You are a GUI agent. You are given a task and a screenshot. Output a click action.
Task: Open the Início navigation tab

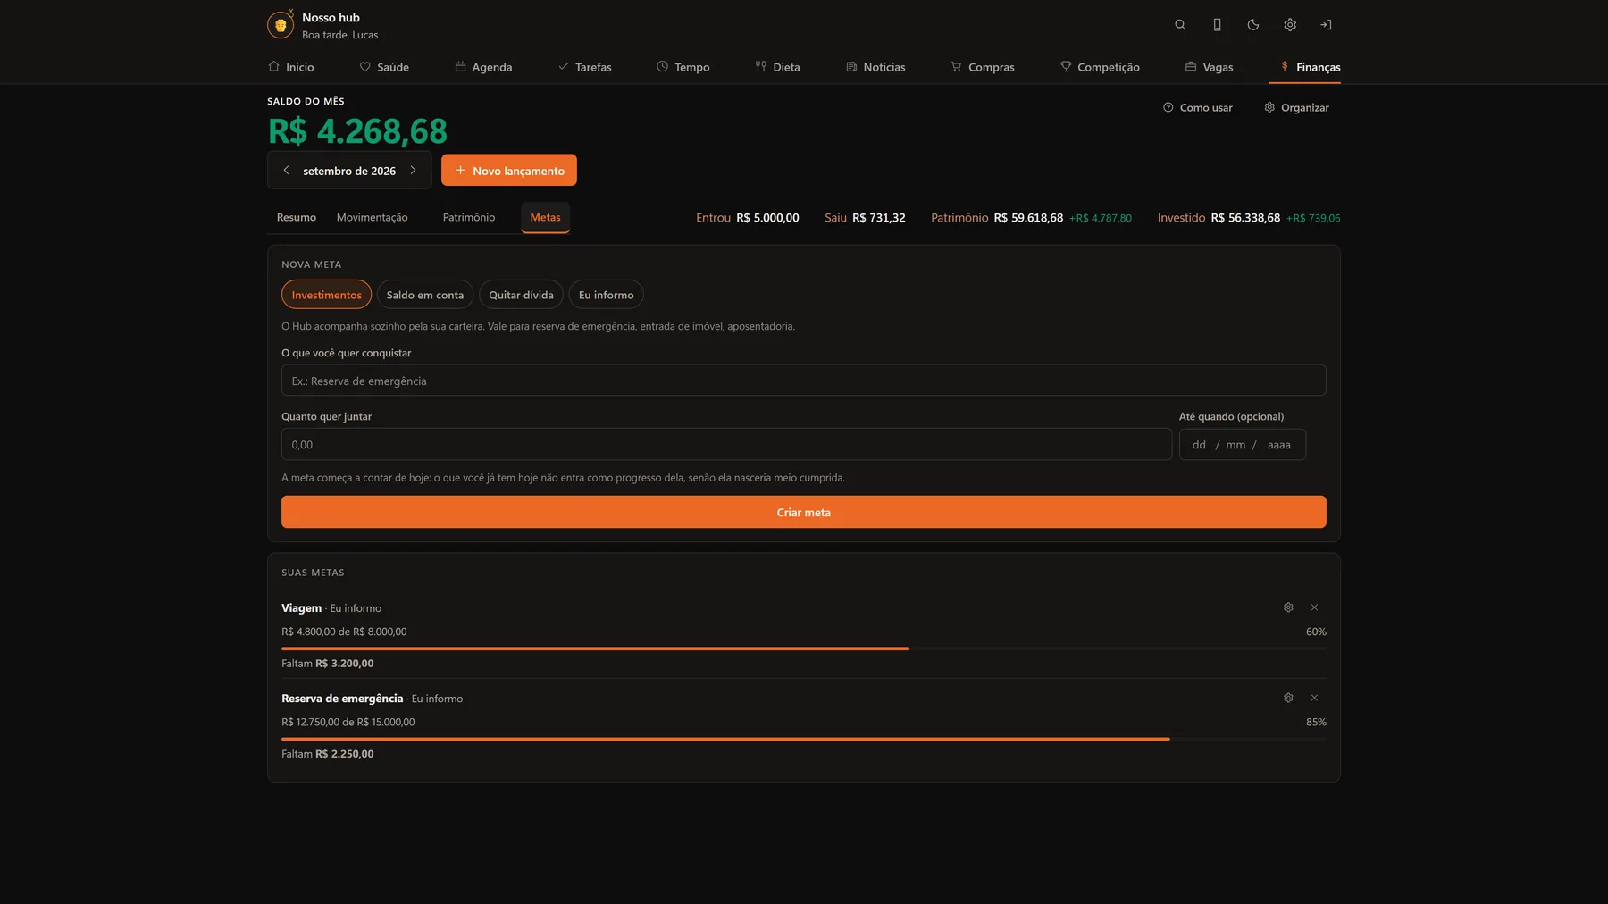[x=291, y=67]
